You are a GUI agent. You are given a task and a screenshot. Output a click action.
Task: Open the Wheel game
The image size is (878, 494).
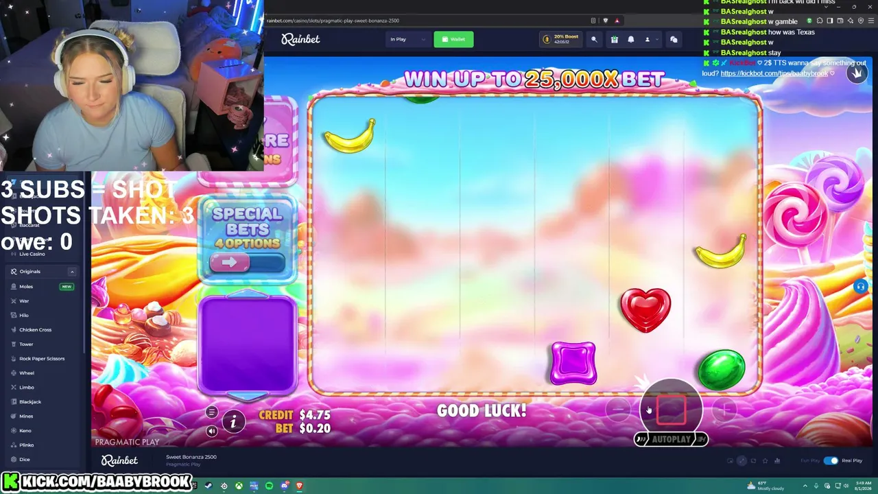pos(27,373)
